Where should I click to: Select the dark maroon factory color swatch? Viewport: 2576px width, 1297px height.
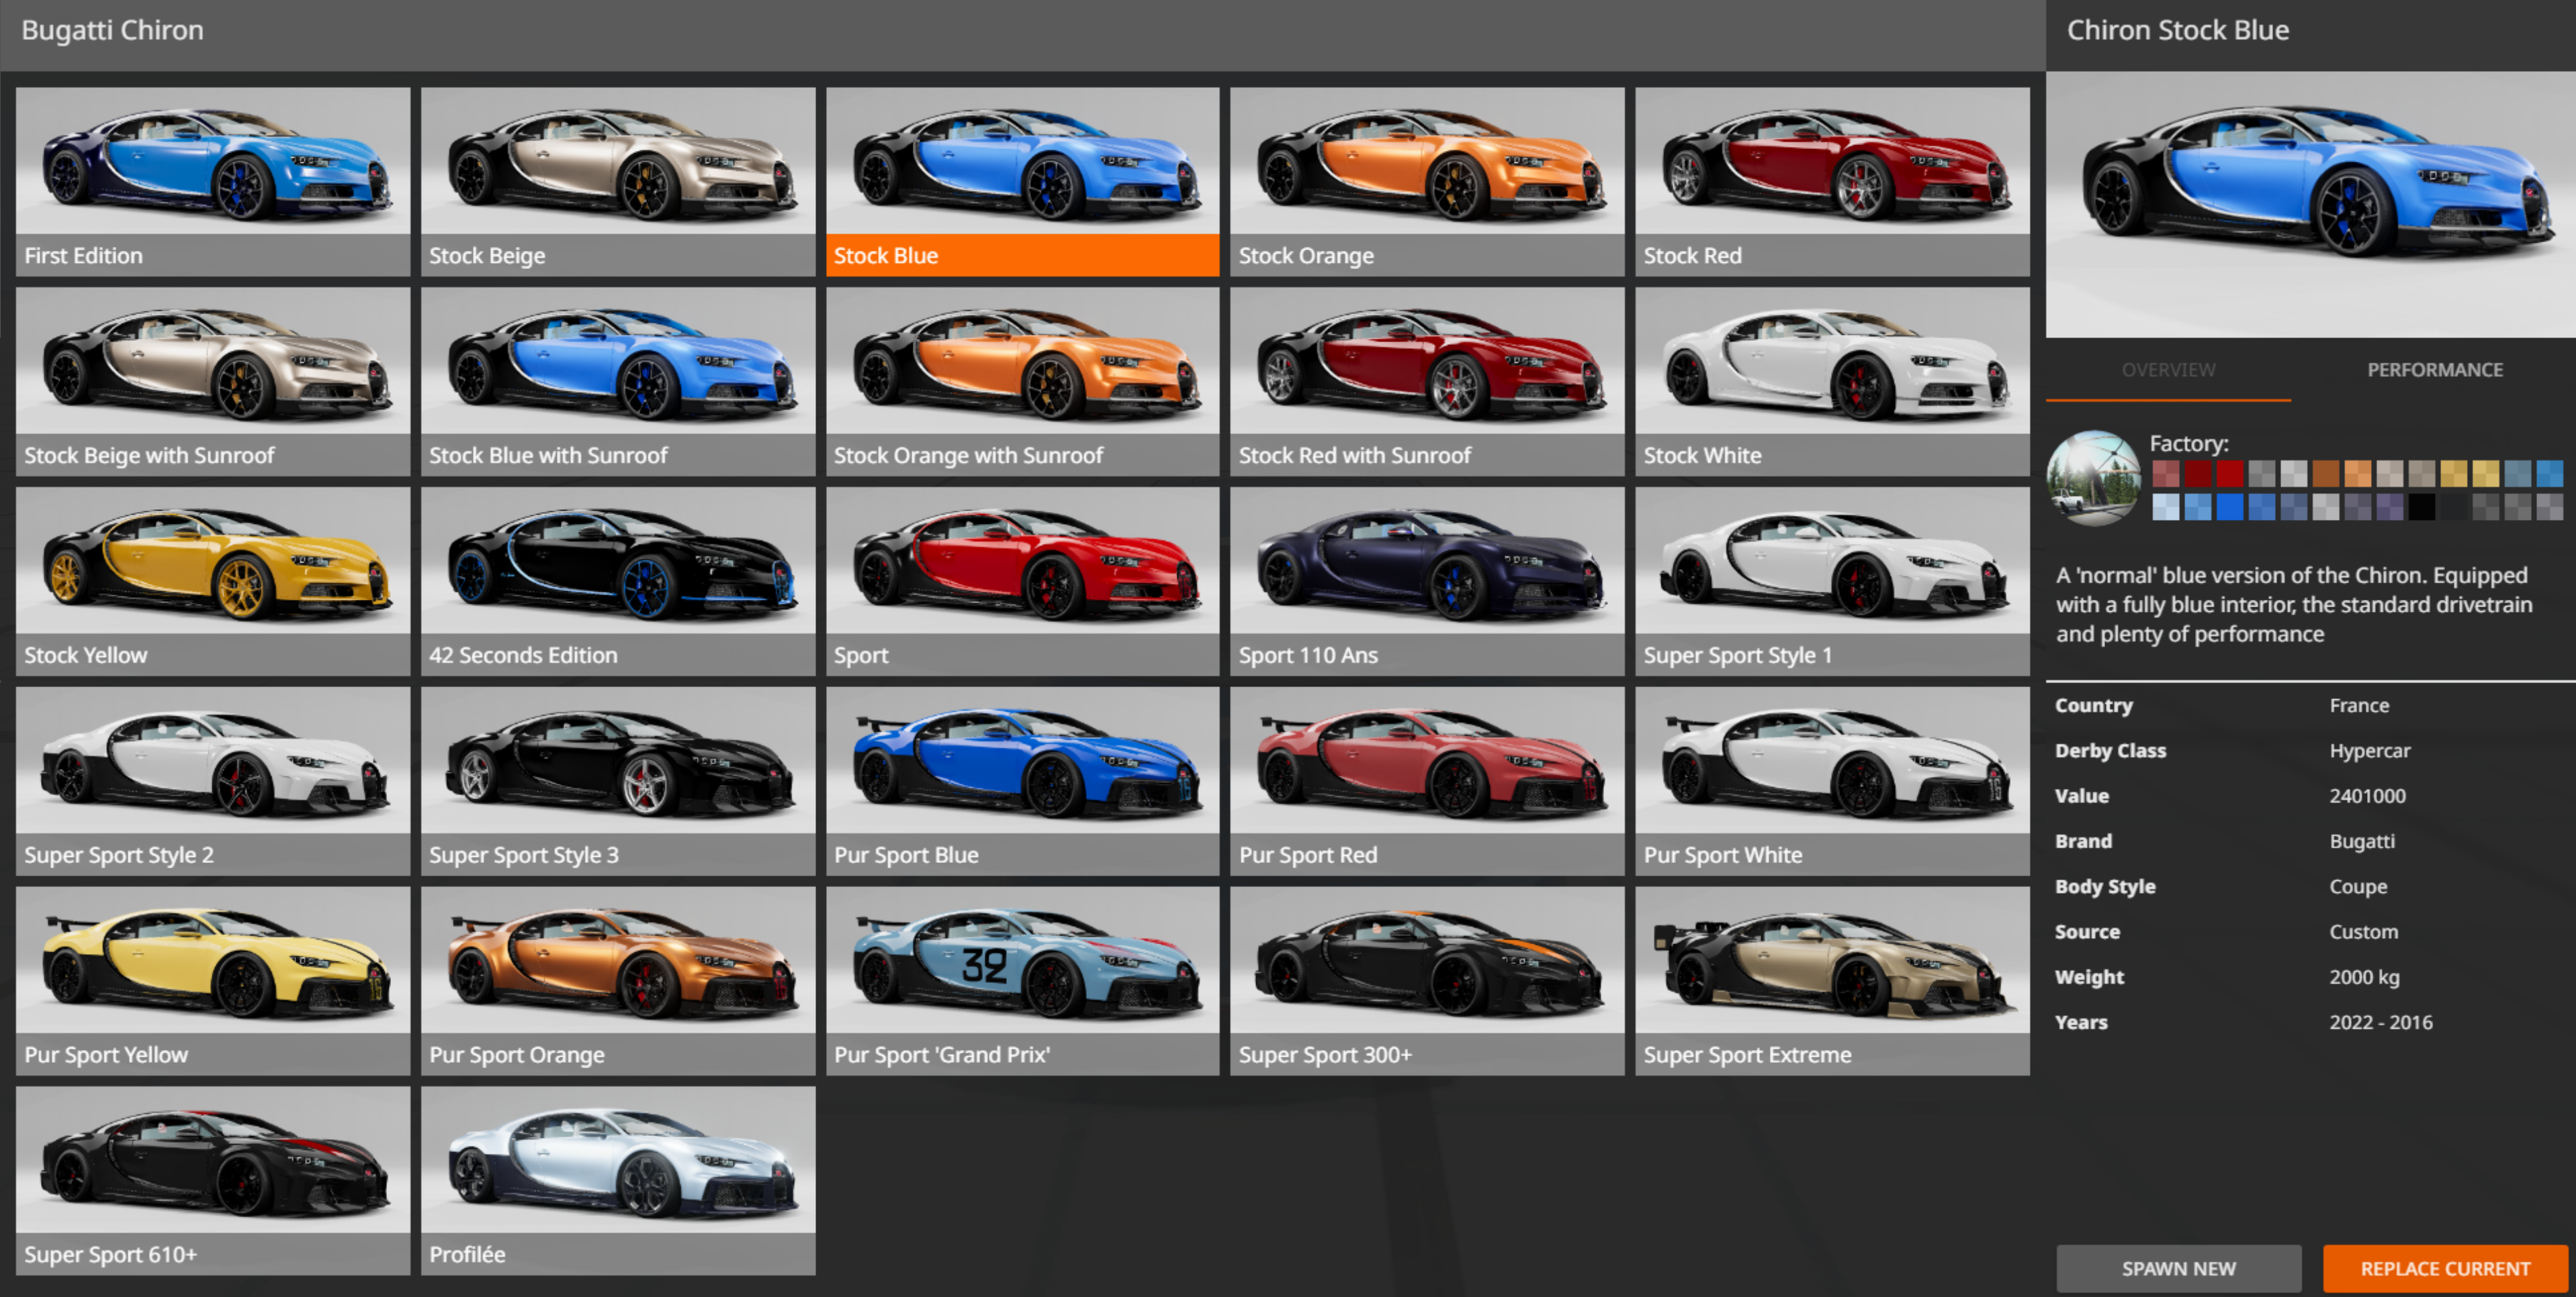2198,474
